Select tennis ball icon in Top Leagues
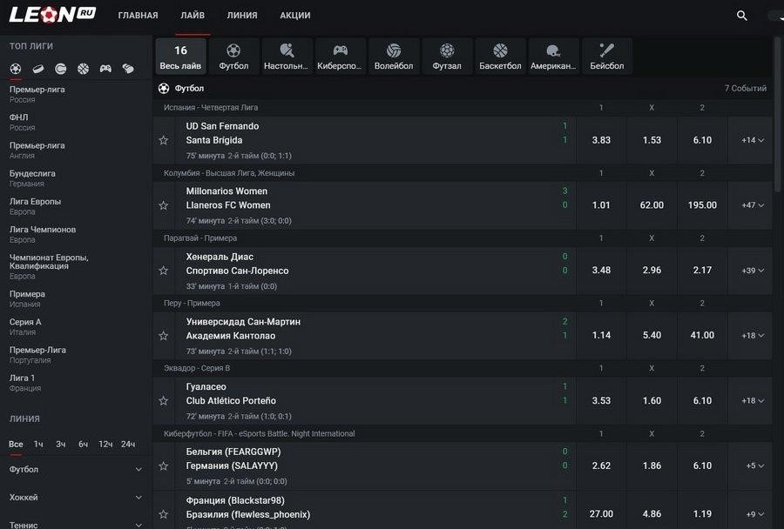Image resolution: width=784 pixels, height=529 pixels. [60, 69]
